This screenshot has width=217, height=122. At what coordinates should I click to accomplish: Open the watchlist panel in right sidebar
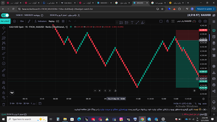[x=214, y=30]
